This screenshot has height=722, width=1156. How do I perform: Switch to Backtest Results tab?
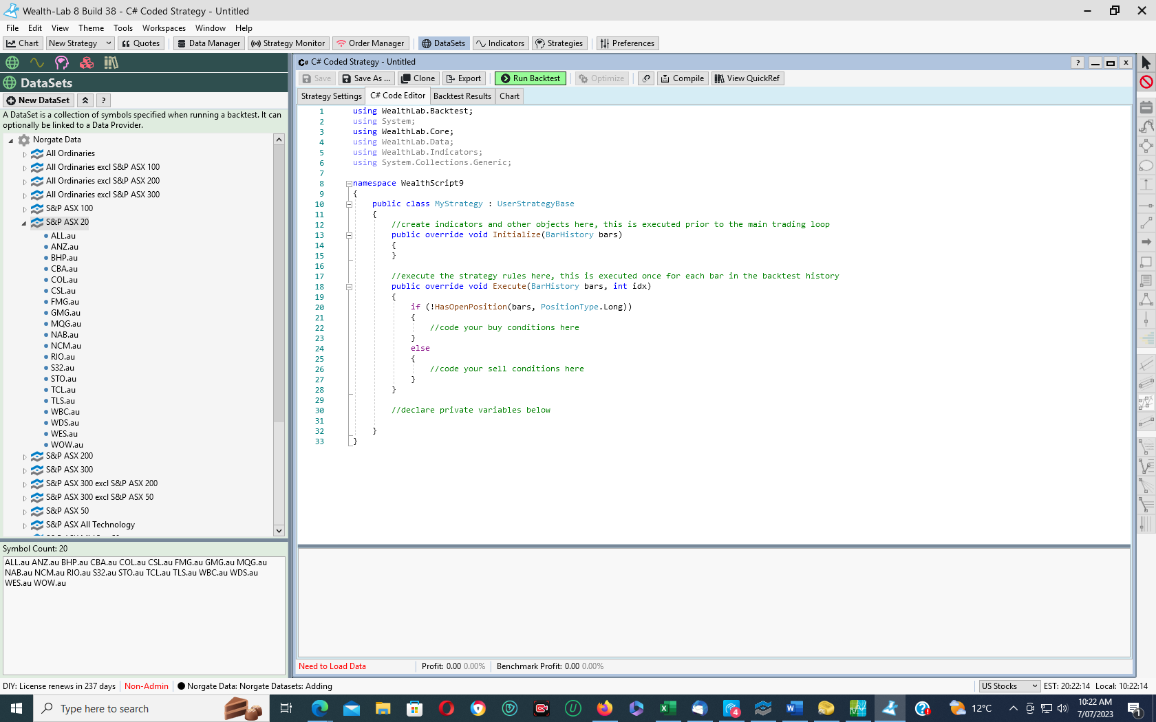tap(462, 96)
